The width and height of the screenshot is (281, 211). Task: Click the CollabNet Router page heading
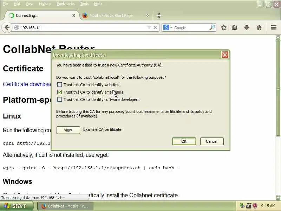point(27,49)
